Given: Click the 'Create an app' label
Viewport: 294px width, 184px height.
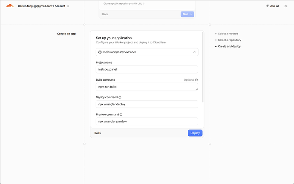Looking at the screenshot, I should 66,34.
